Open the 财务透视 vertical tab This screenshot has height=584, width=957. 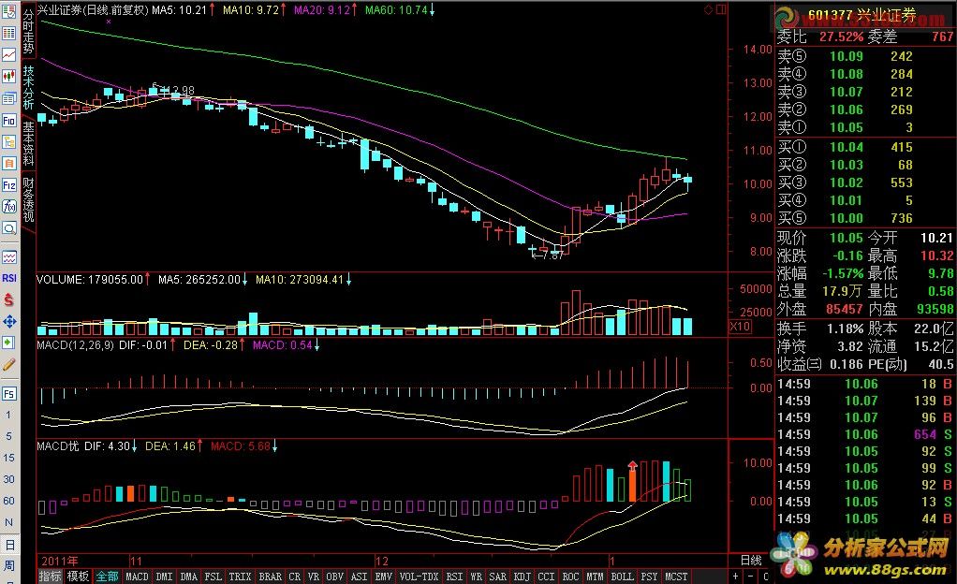point(29,199)
